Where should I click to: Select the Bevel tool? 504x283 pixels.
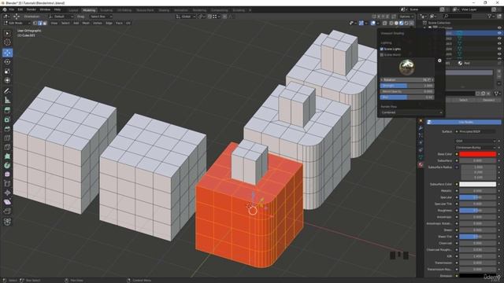pos(7,129)
